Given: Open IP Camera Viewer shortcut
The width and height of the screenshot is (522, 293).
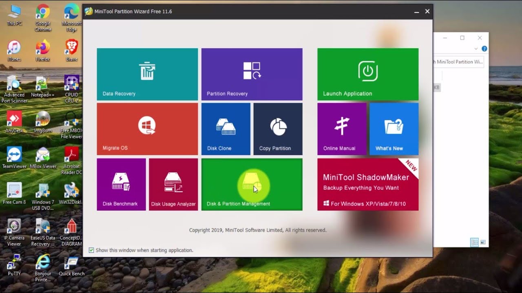Looking at the screenshot, I should click(14, 232).
